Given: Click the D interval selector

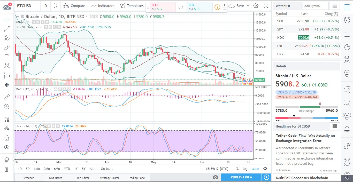Looking at the screenshot, I should pyautogui.click(x=46, y=6).
